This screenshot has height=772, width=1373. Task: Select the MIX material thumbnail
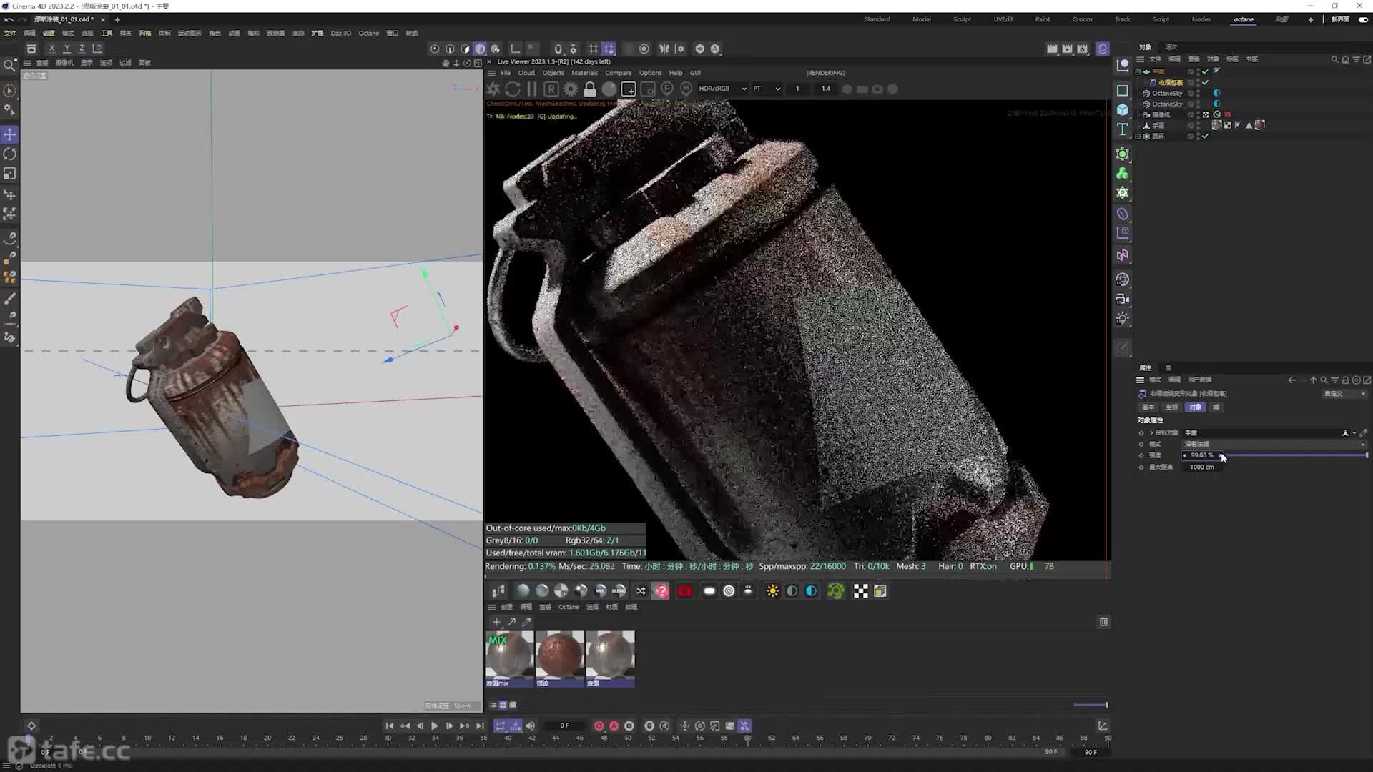point(509,658)
